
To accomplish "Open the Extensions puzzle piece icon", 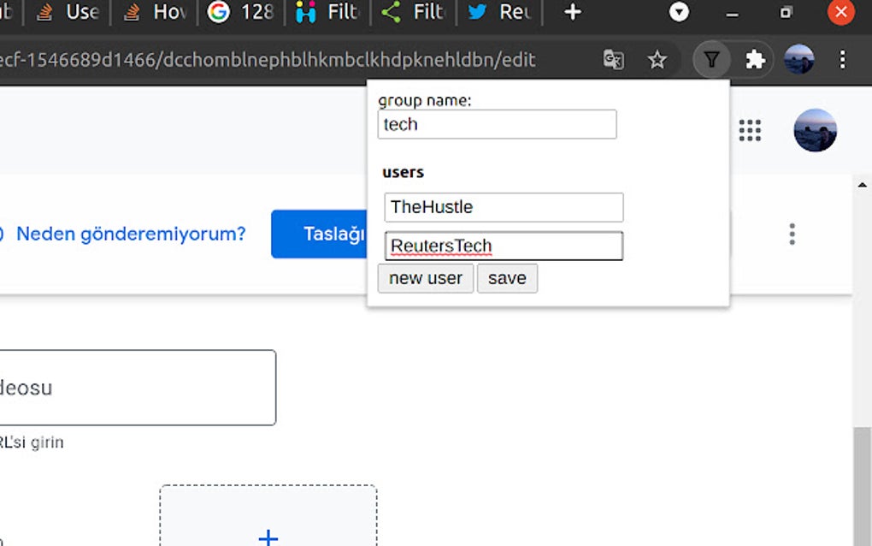I will (756, 60).
